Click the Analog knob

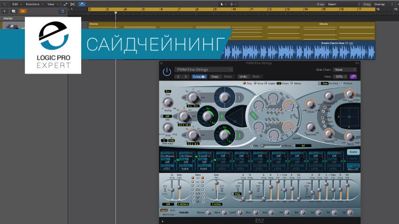point(168,103)
